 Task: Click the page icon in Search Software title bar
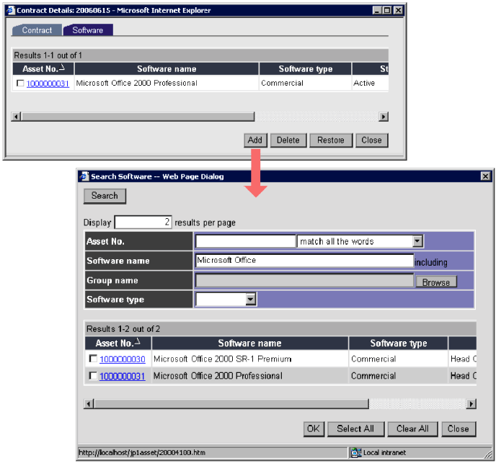84,176
